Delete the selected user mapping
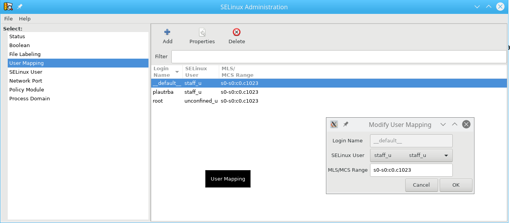The height and width of the screenshot is (223, 510). (x=237, y=36)
